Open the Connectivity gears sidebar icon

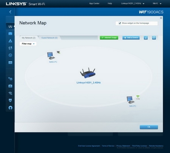[x=10, y=79]
